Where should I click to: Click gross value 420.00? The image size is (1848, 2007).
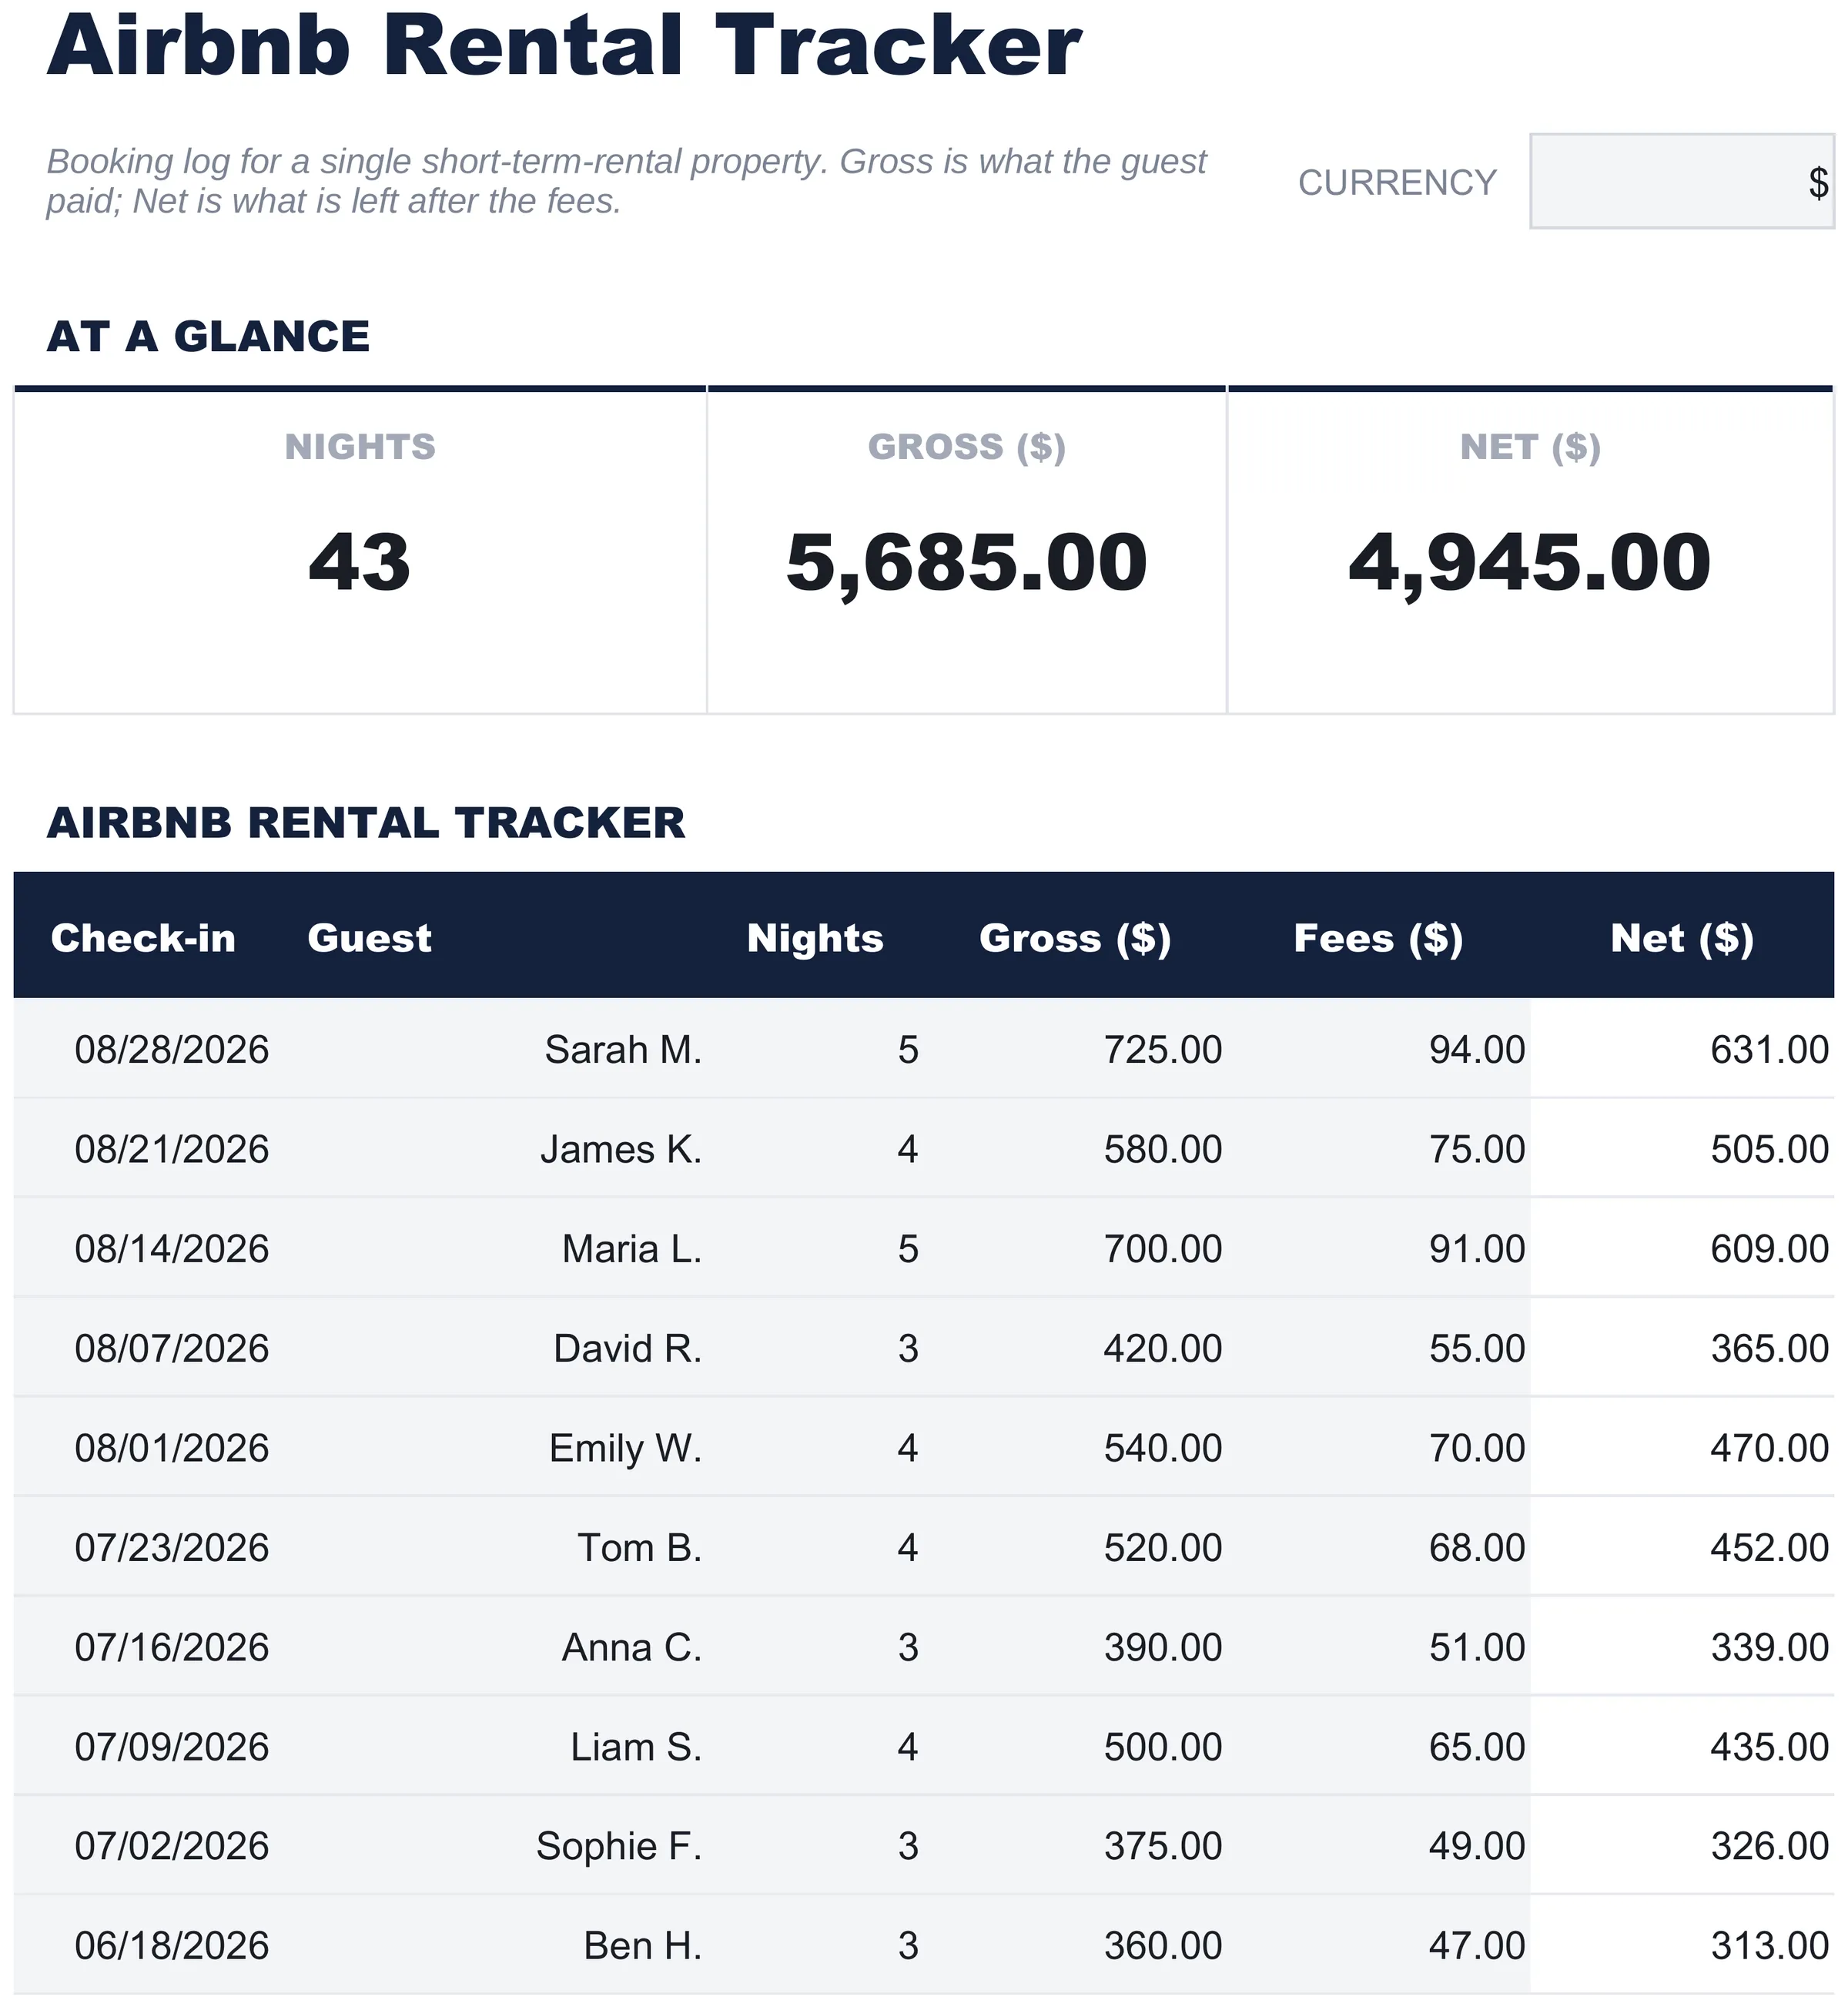pos(1163,1348)
